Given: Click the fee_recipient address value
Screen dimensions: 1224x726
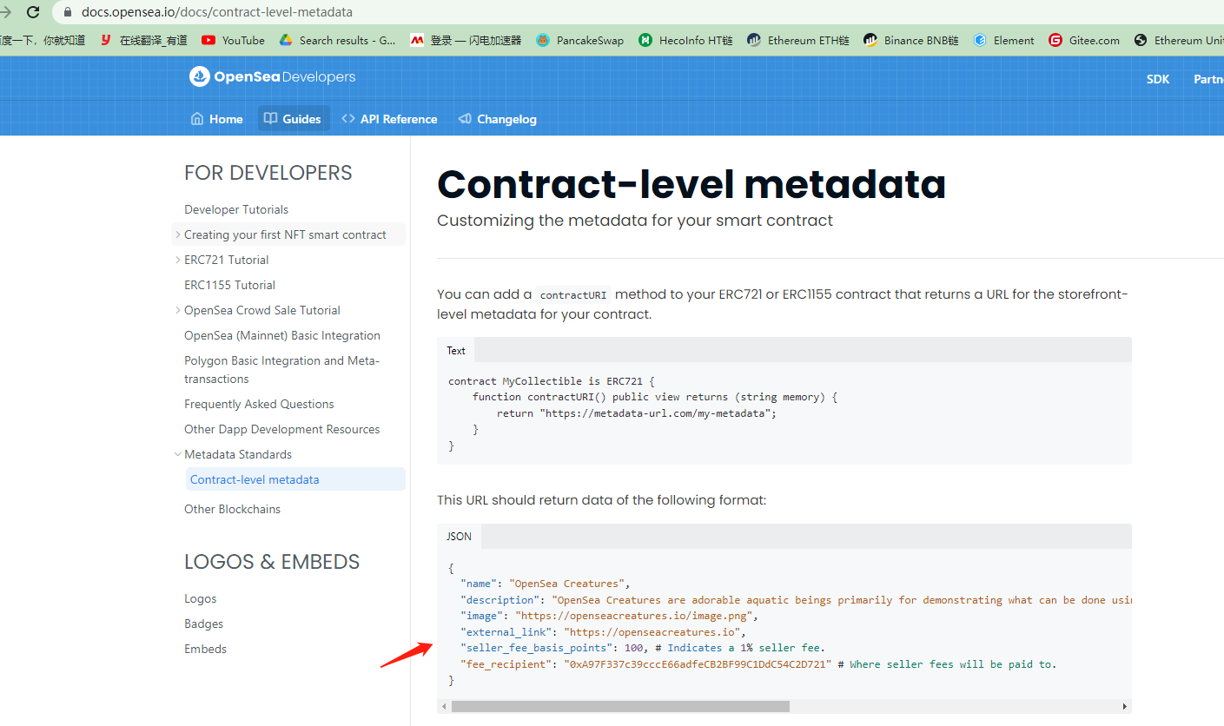Looking at the screenshot, I should click(x=698, y=664).
